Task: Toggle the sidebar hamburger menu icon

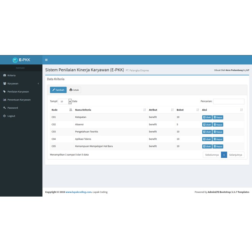Action: (x=46, y=60)
